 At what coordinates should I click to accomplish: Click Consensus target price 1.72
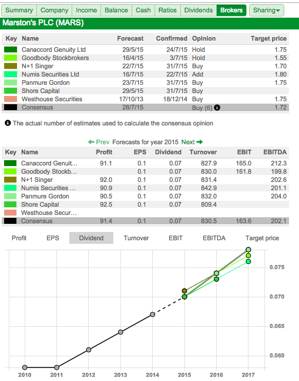point(280,107)
